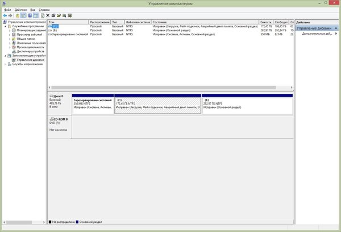Collapse the Запоминающие устройства node
Image resolution: width=341 pixels, height=232 pixels.
pyautogui.click(x=6, y=56)
